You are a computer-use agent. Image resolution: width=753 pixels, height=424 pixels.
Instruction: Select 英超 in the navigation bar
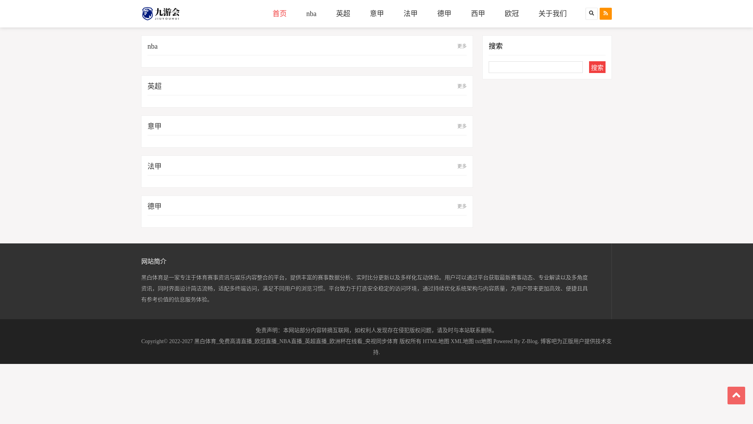point(343,14)
